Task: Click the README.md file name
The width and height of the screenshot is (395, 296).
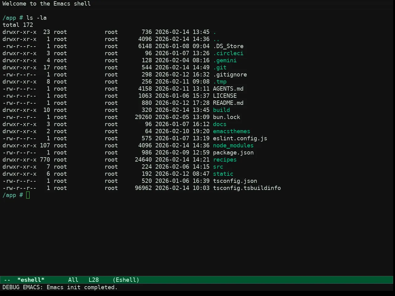Action: [228, 103]
